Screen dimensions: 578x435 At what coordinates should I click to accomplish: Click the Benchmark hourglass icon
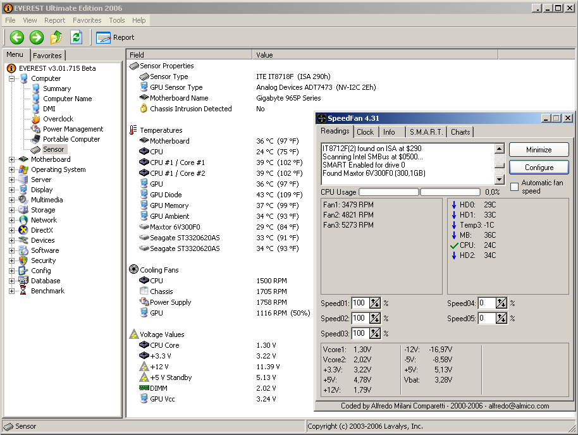23,291
